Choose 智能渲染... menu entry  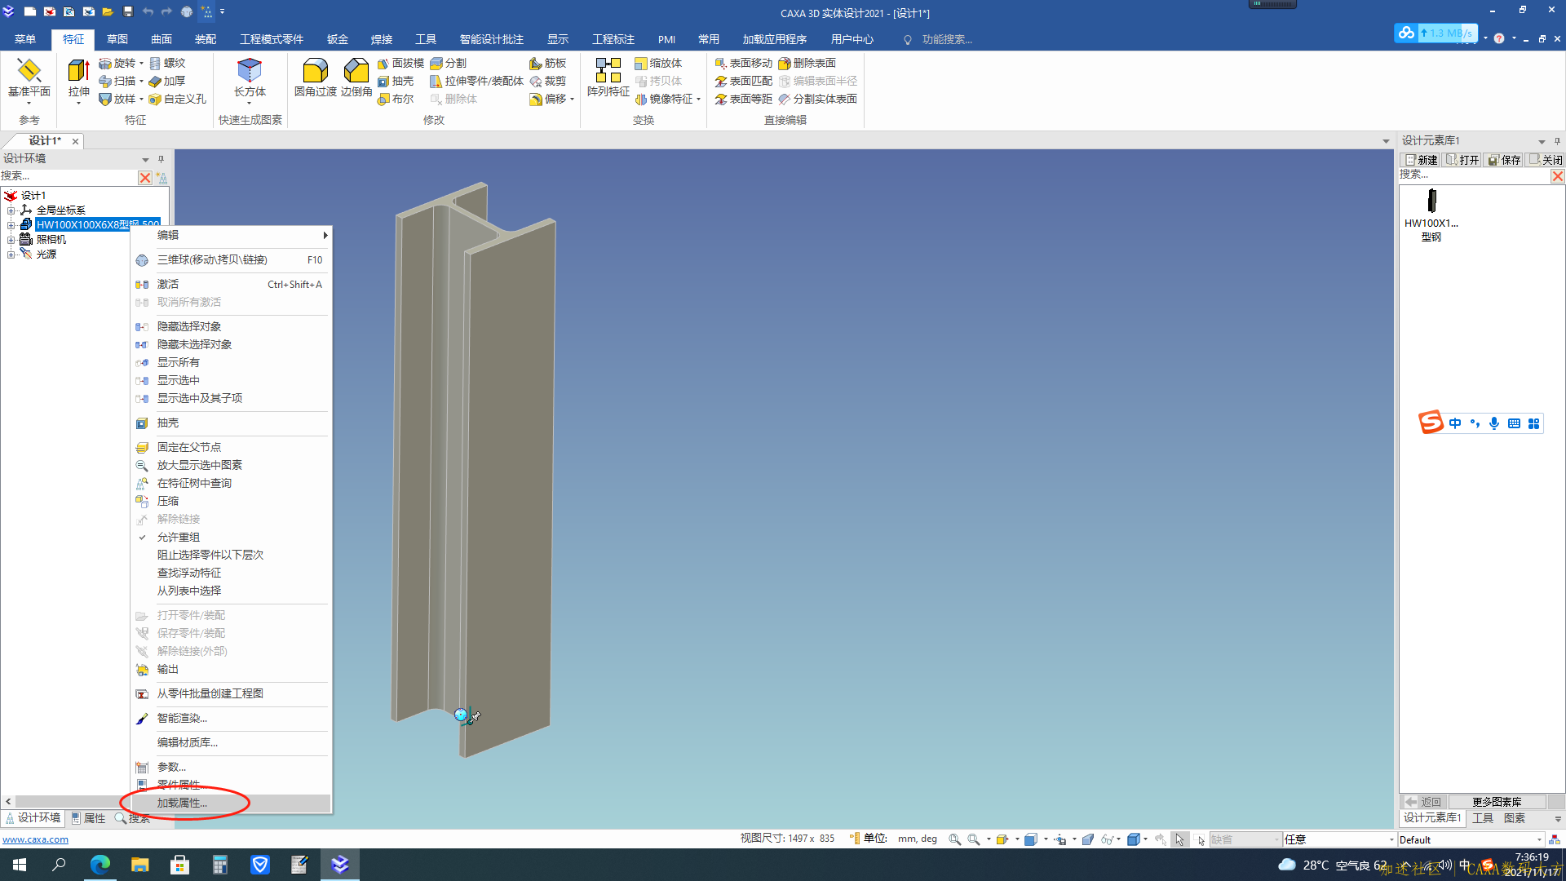pyautogui.click(x=231, y=718)
